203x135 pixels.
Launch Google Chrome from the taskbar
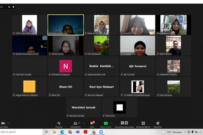(70, 132)
